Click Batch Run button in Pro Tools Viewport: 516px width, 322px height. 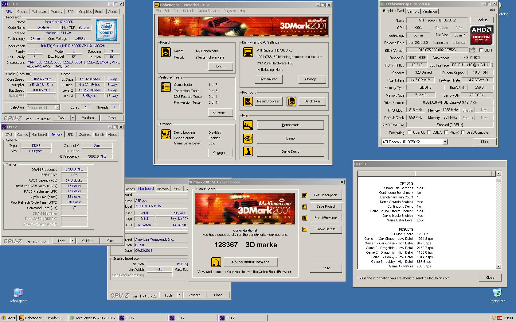coord(312,101)
